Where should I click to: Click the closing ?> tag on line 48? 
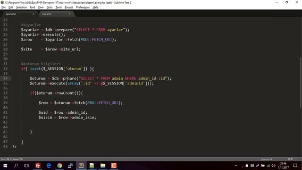tap(15, 147)
